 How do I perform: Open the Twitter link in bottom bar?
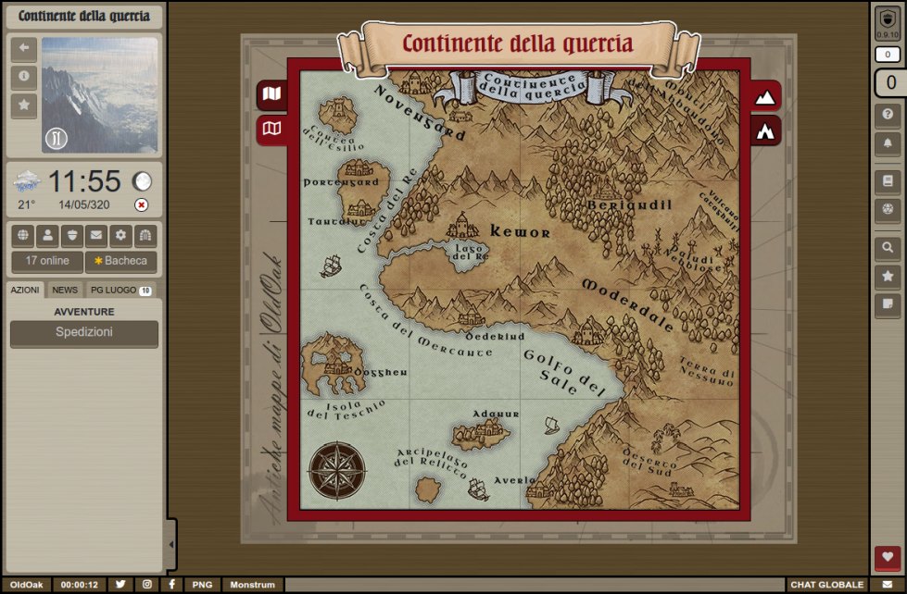[120, 585]
